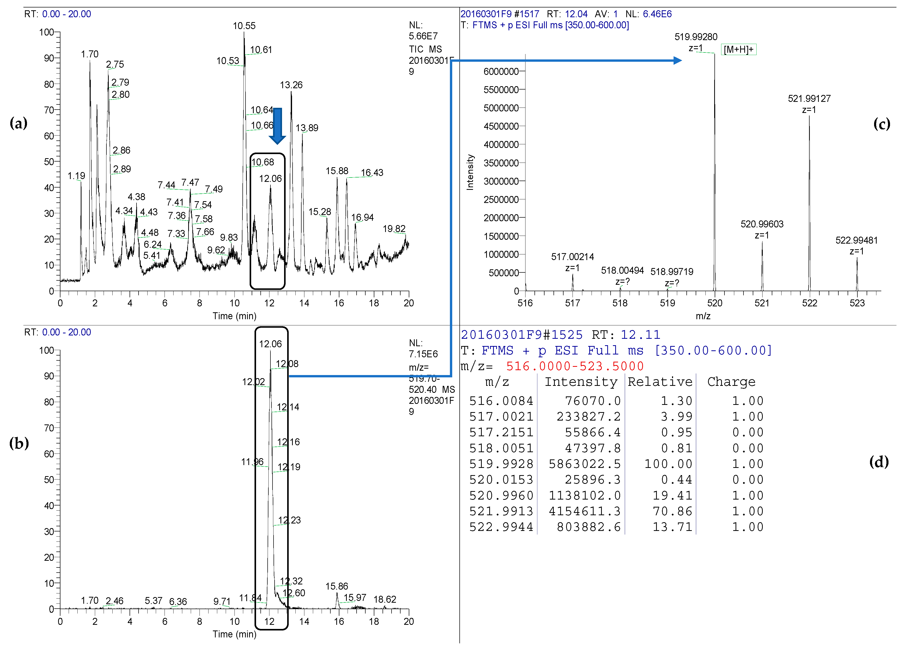907x658 pixels.
Task: Click the 522.99481 mass peak label
Action: click(x=856, y=241)
